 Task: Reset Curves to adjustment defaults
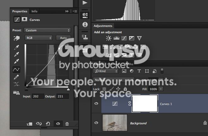click(48, 124)
